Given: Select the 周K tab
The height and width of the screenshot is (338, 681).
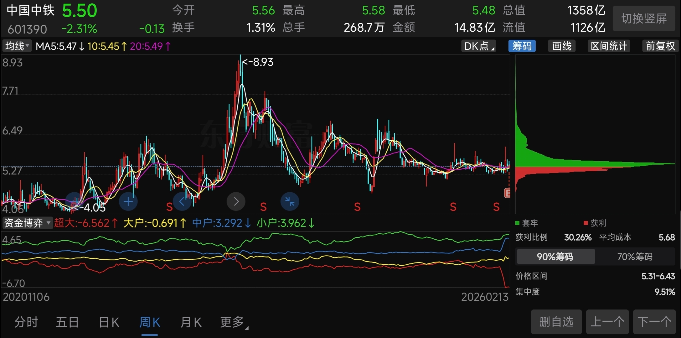Looking at the screenshot, I should (150, 322).
